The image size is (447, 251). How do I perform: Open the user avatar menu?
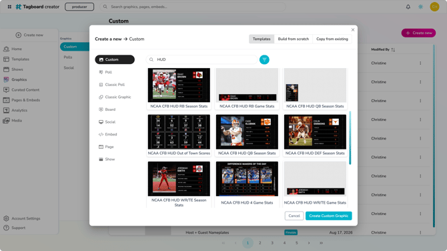434,7
